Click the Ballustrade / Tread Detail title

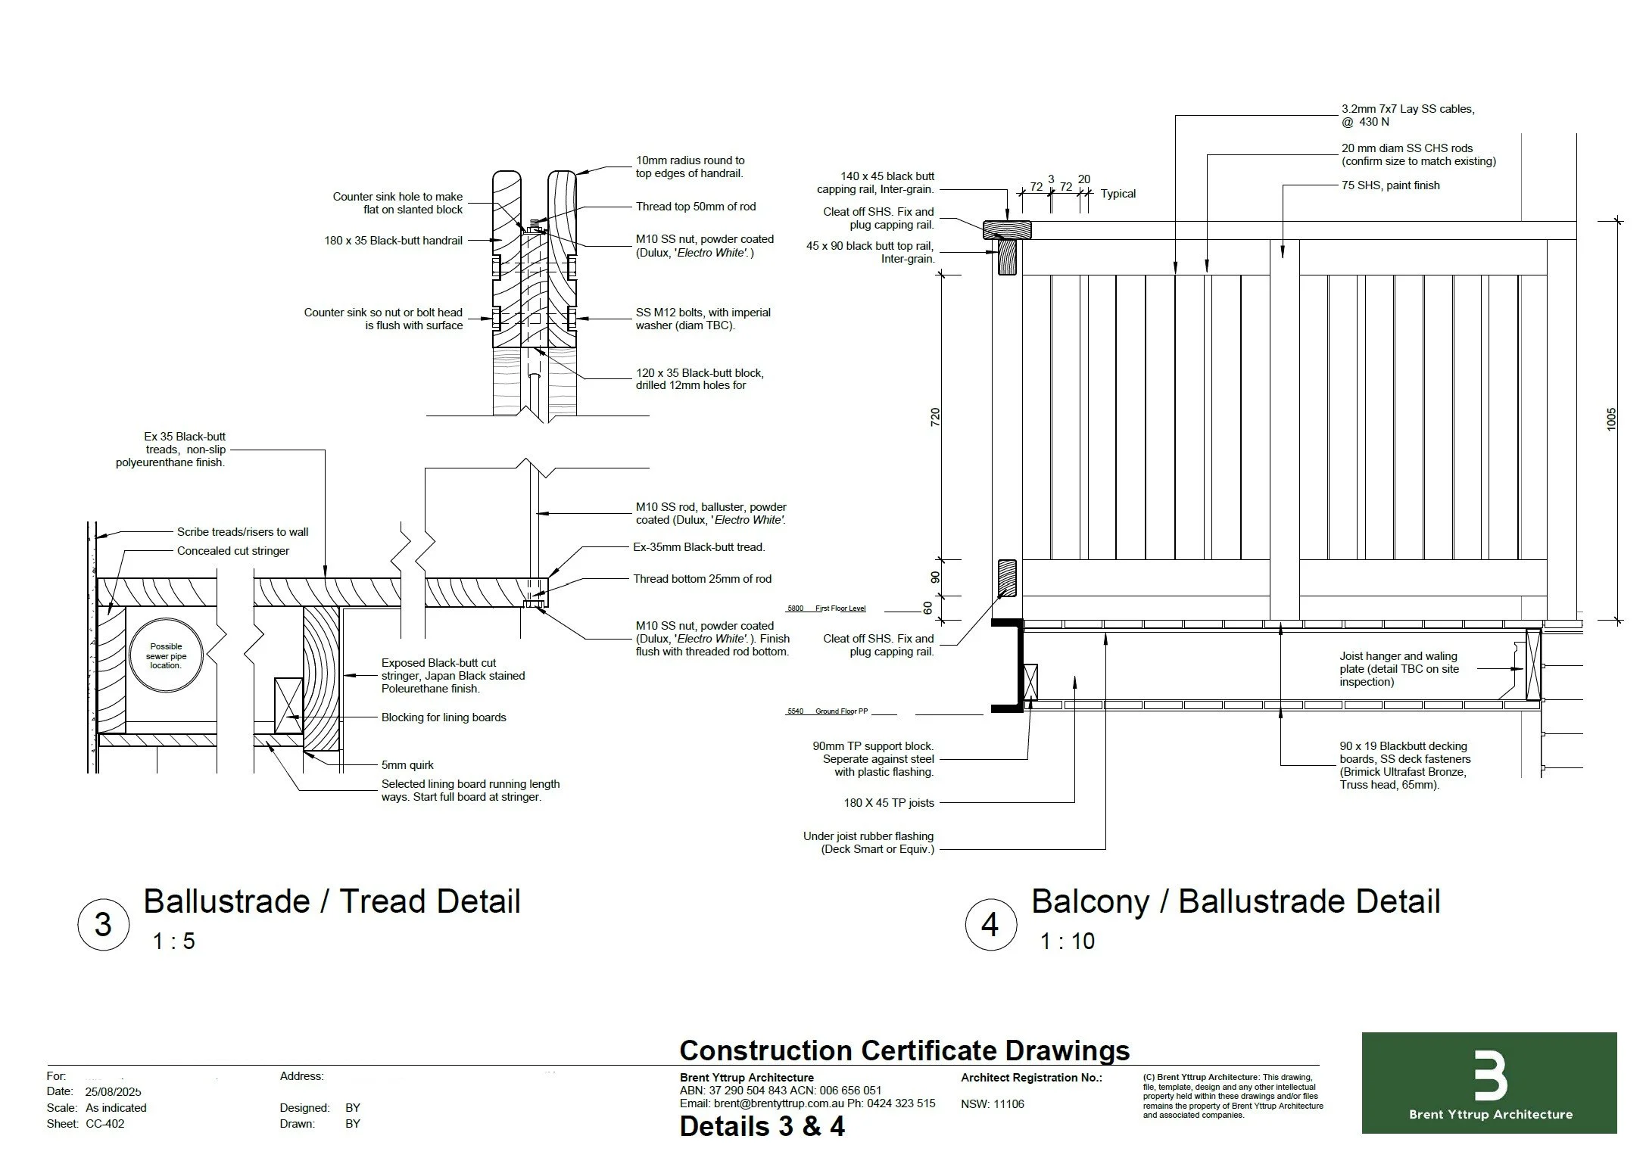pyautogui.click(x=332, y=902)
